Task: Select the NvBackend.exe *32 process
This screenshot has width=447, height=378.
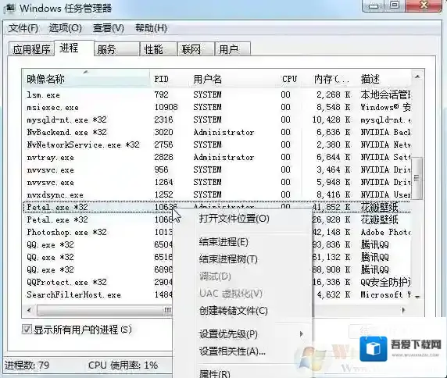Action: coord(216,132)
